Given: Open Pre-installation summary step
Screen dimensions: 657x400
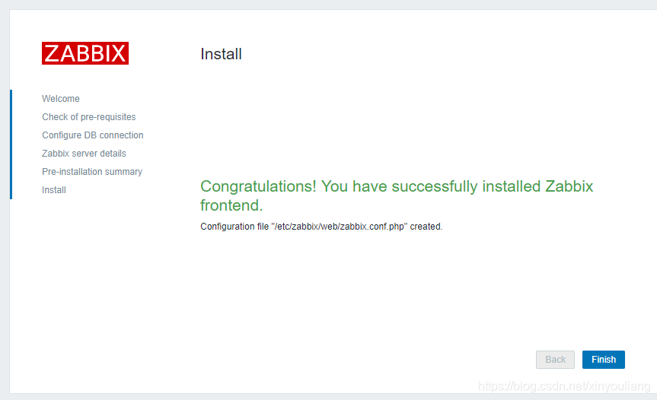Looking at the screenshot, I should click(x=92, y=172).
